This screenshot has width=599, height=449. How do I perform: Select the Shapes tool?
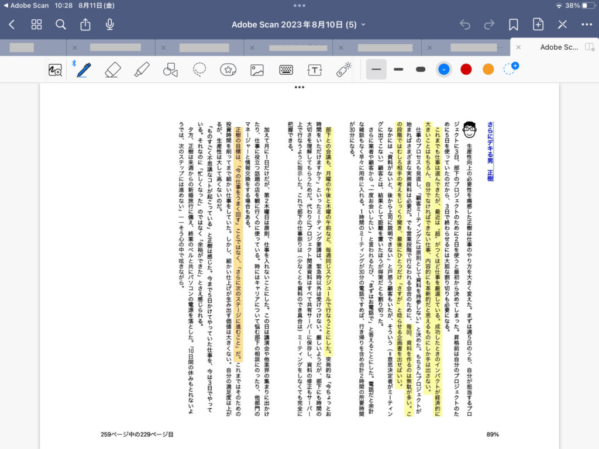(170, 70)
